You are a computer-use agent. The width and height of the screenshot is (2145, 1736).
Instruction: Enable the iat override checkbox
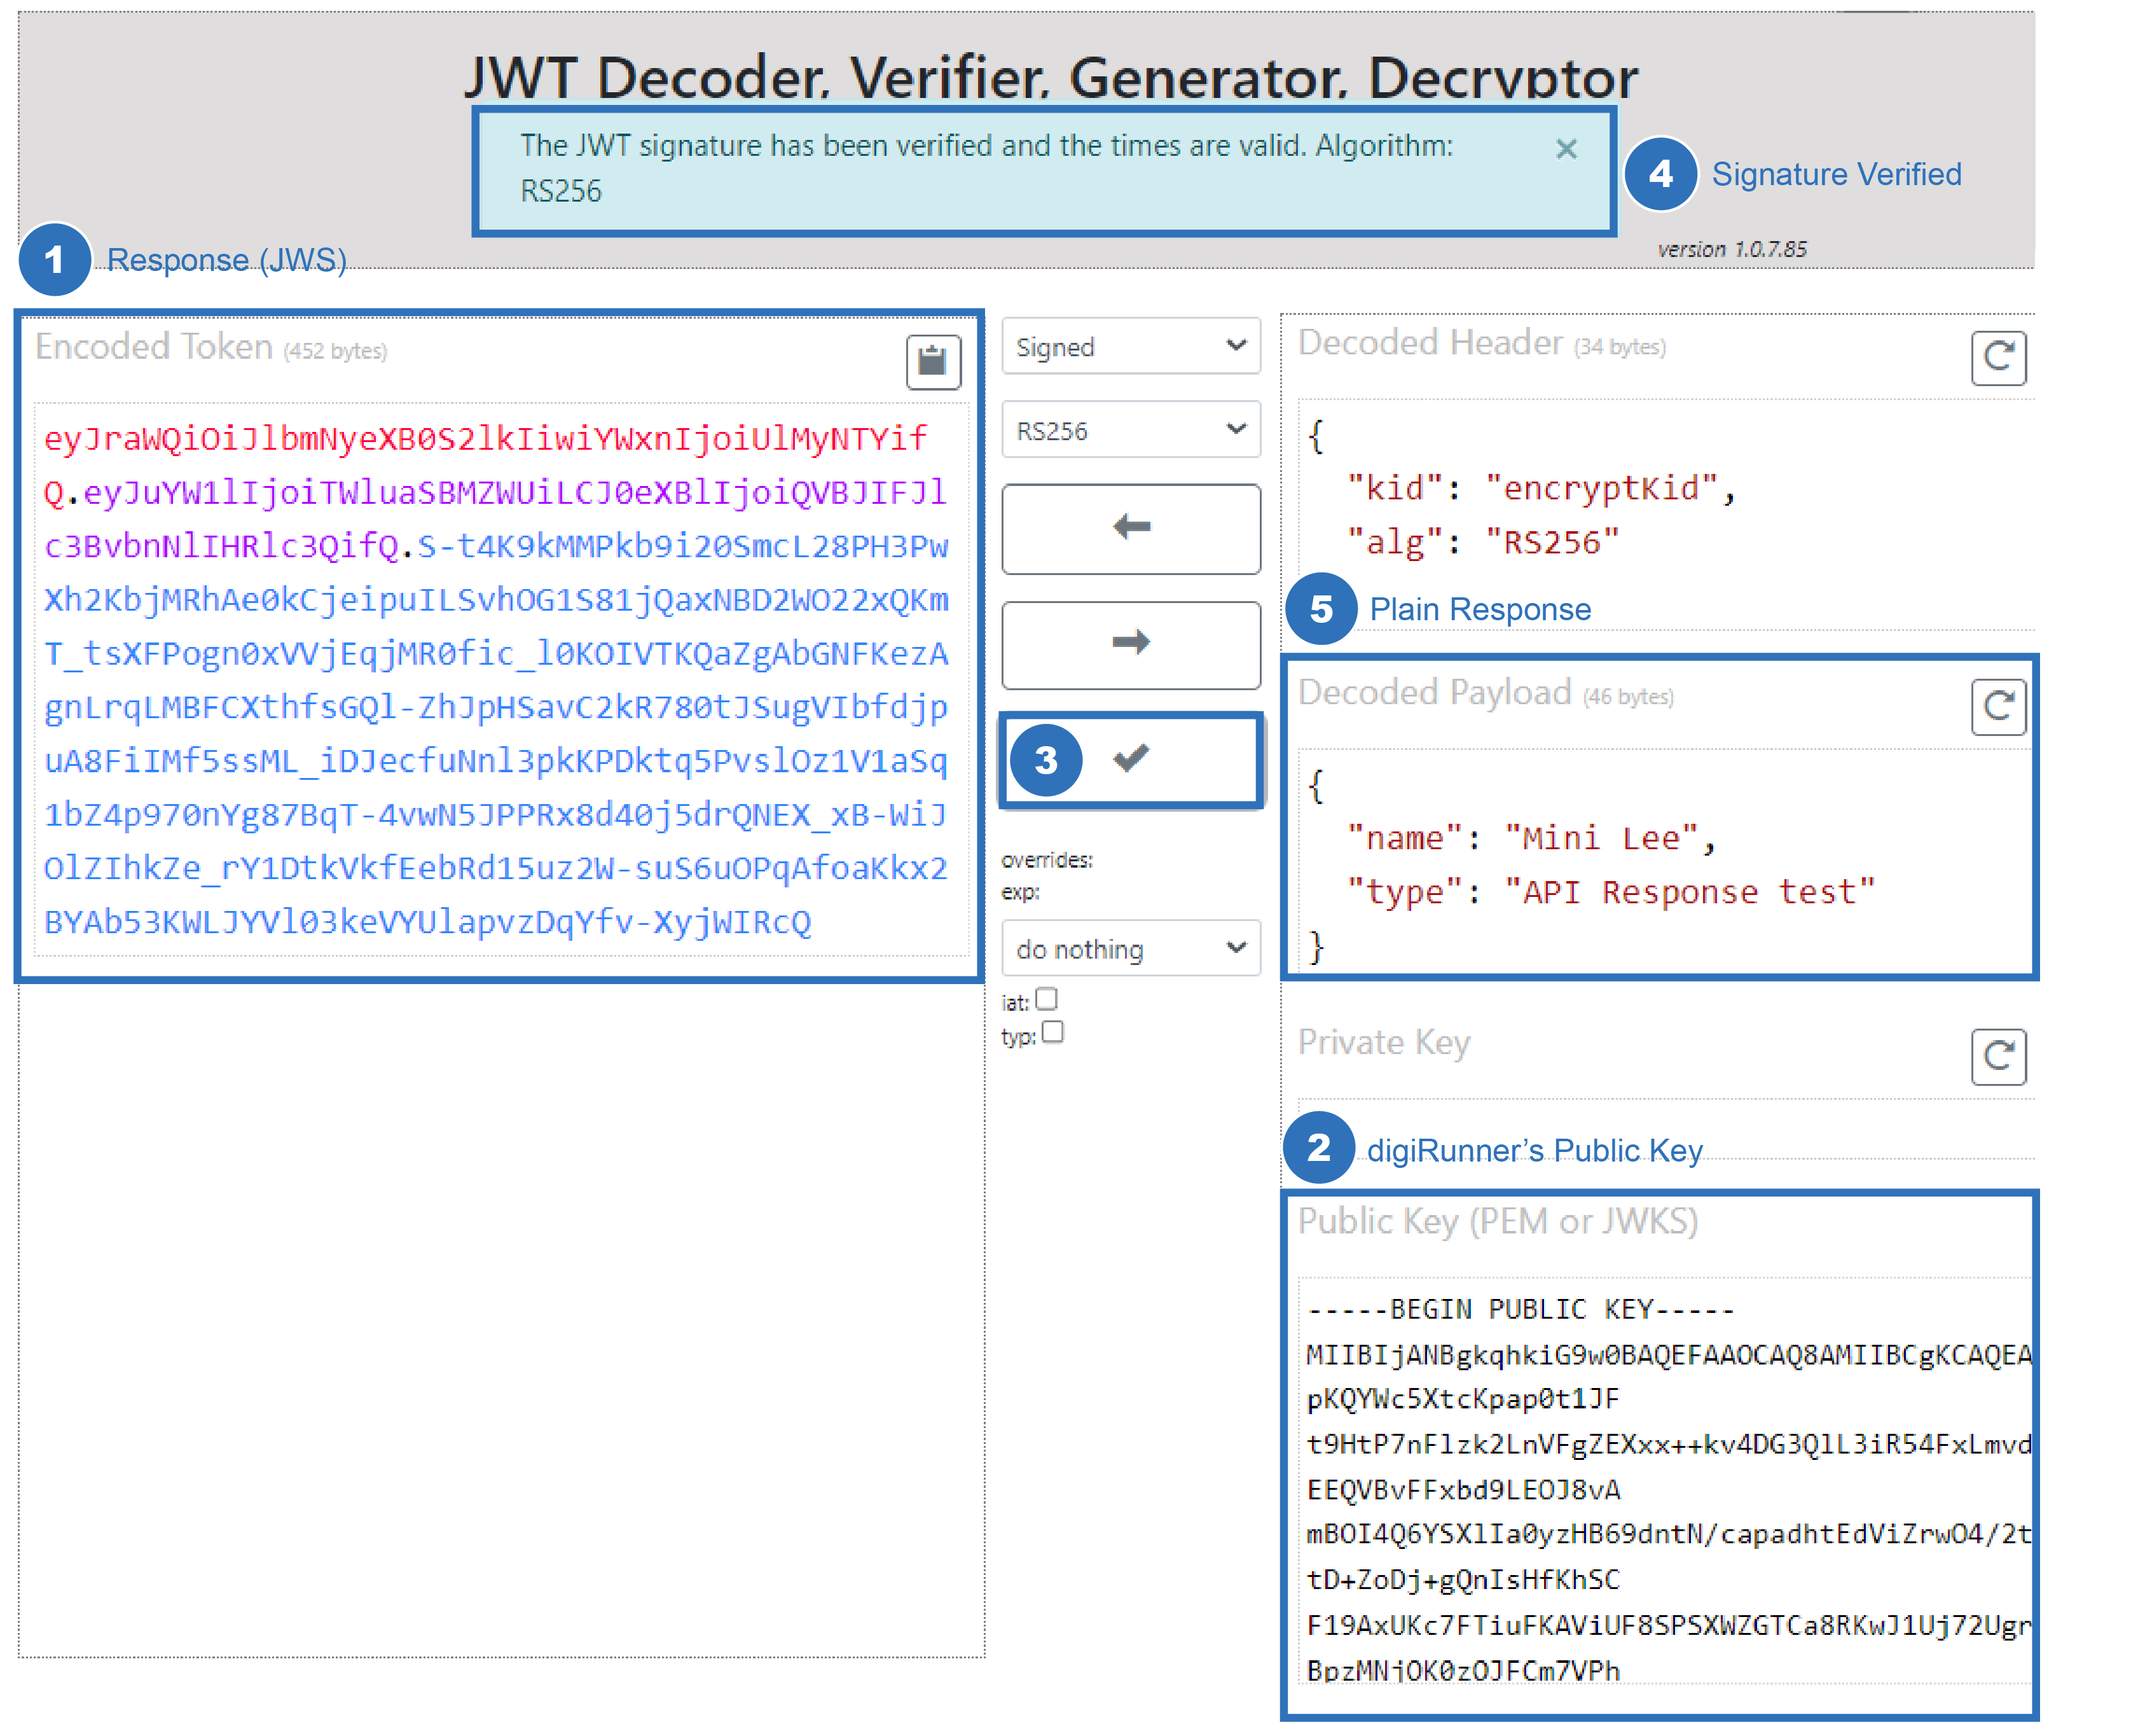click(1047, 999)
